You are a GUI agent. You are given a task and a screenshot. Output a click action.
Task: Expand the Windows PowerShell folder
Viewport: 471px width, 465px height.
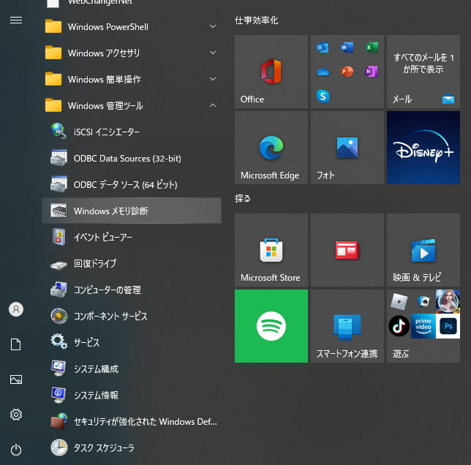pos(132,27)
